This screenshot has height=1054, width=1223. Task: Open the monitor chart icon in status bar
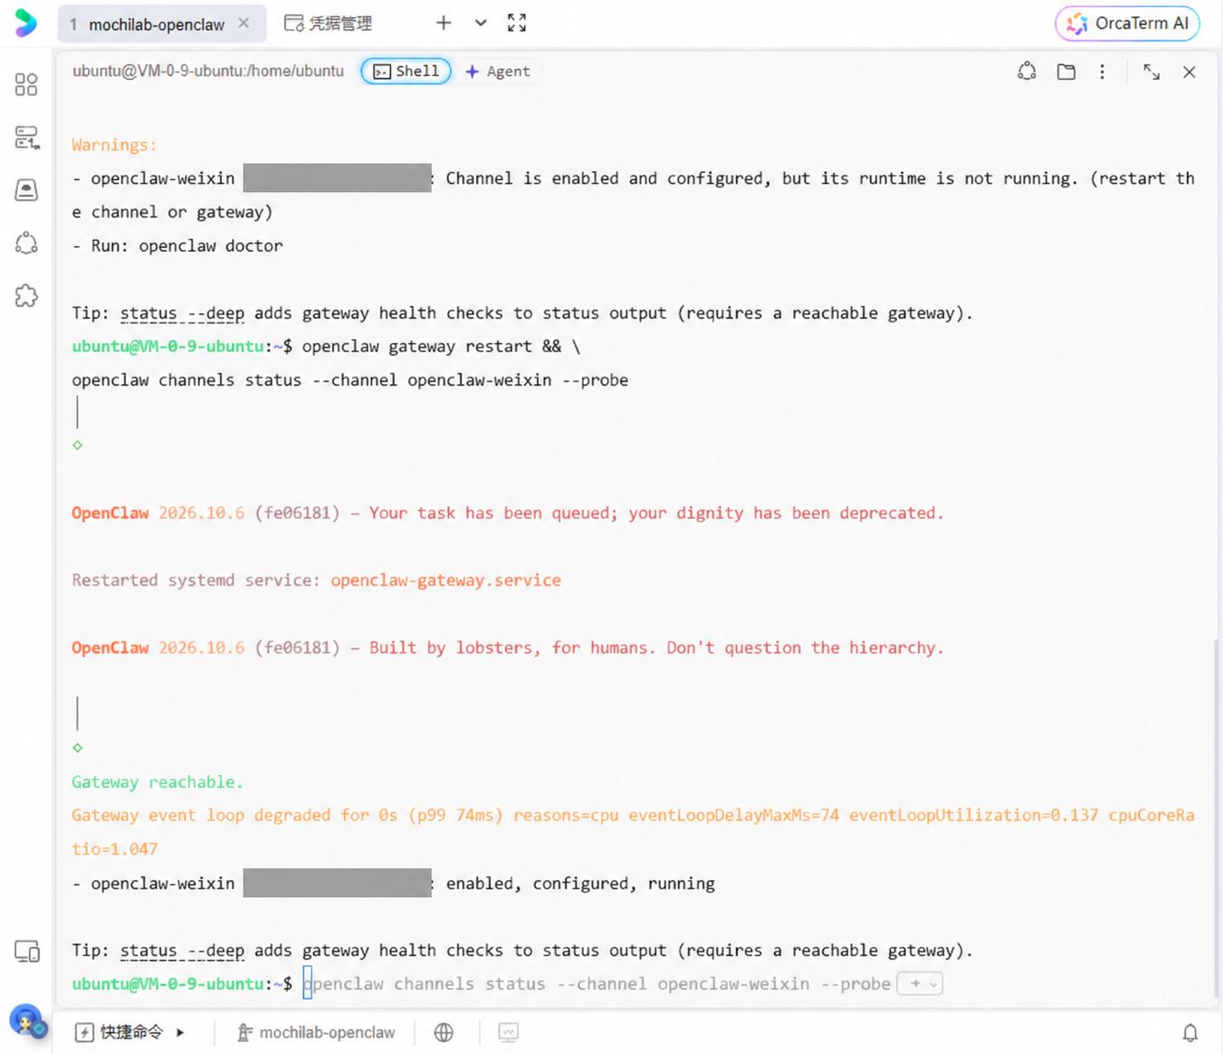tap(509, 1032)
